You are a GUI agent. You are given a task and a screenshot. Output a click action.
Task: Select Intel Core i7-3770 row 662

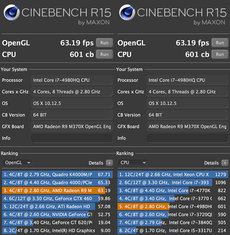173,199
